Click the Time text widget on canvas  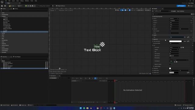pyautogui.click(x=97, y=47)
